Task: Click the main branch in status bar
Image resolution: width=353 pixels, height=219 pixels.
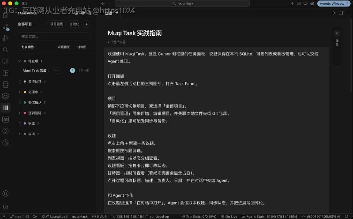Action: click(17, 216)
